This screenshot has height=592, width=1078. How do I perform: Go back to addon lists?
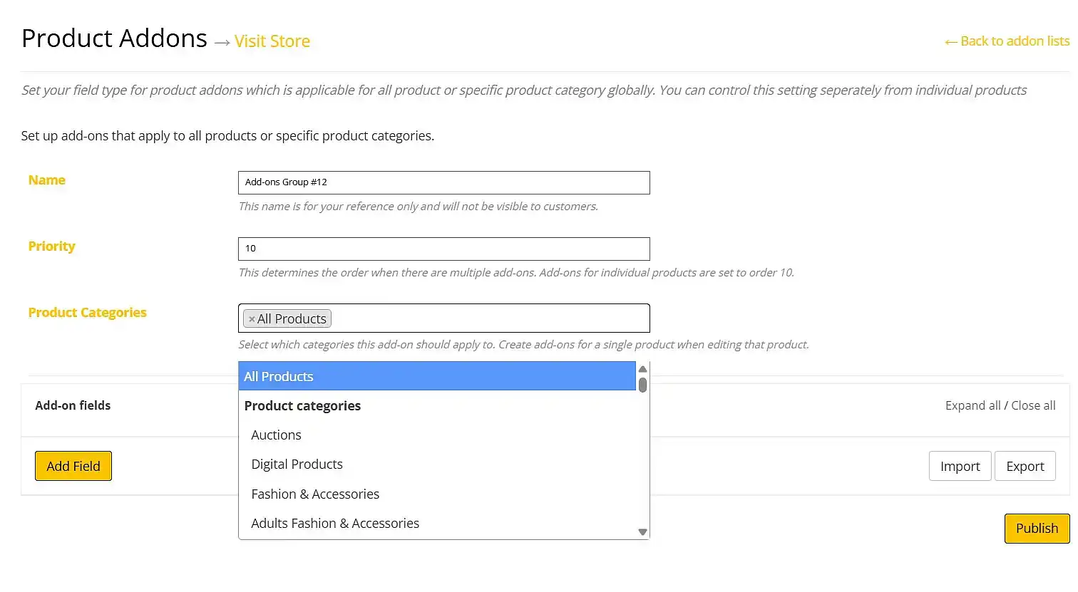(1007, 41)
